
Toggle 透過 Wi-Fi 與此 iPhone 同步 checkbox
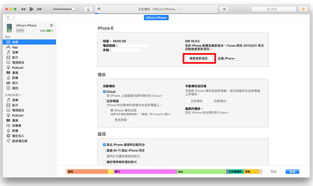tap(104, 150)
